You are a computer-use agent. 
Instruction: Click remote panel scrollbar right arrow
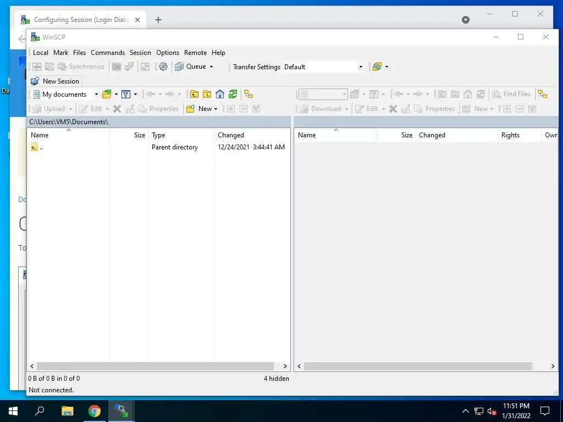pyautogui.click(x=553, y=366)
